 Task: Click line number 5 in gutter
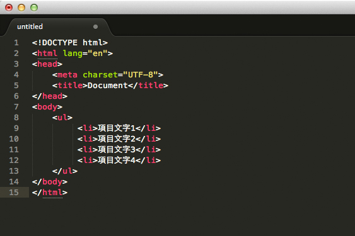coord(16,85)
